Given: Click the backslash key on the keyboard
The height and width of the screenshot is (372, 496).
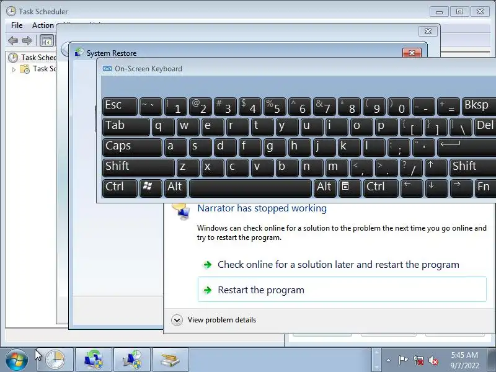Looking at the screenshot, I should [461, 126].
